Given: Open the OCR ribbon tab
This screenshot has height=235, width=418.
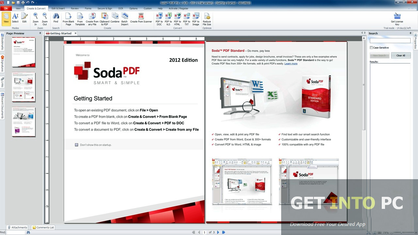Looking at the screenshot, I should (121, 8).
